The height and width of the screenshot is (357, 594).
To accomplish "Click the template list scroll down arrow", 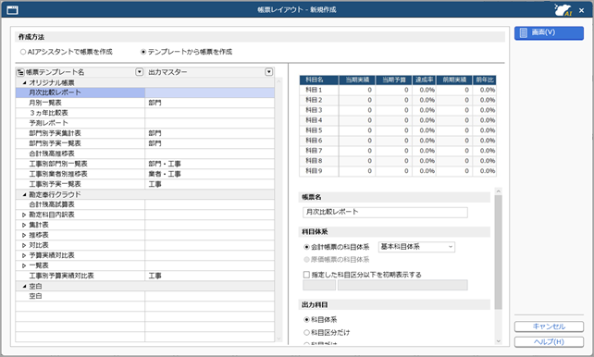I will pos(279,339).
